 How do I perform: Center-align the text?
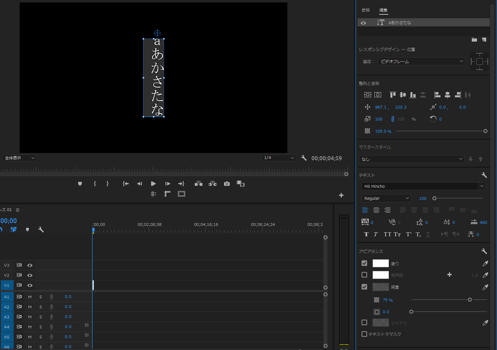376,210
